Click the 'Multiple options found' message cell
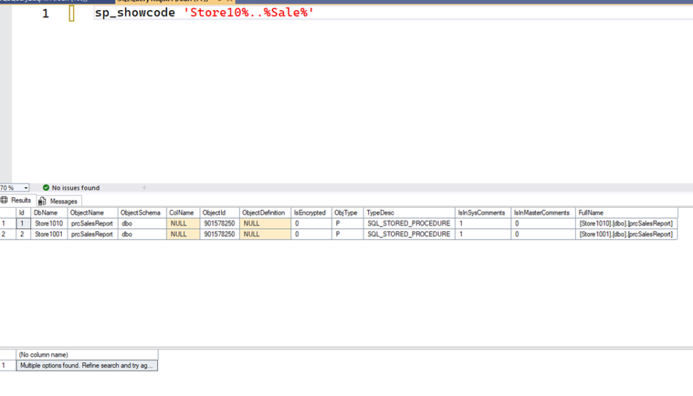Image resolution: width=693 pixels, height=396 pixels. point(87,365)
